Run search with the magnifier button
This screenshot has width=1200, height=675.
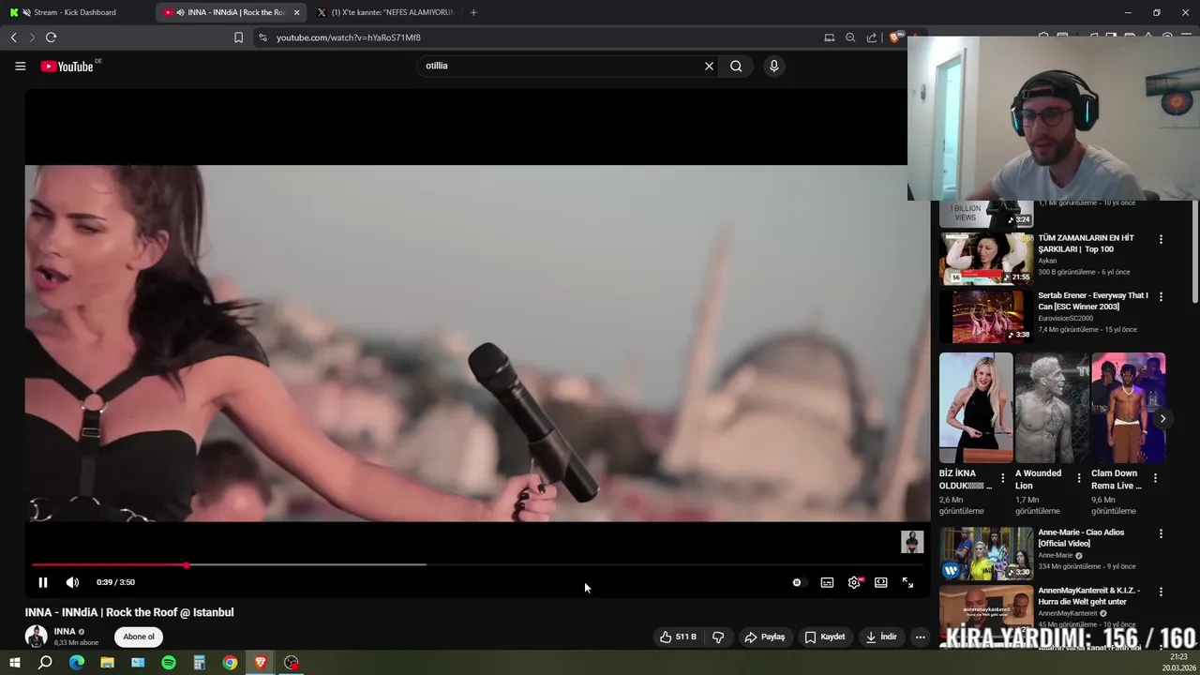736,66
